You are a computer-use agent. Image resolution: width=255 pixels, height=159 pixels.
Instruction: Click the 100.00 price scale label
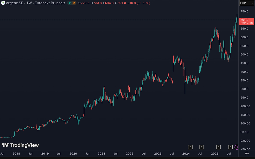[245, 123]
